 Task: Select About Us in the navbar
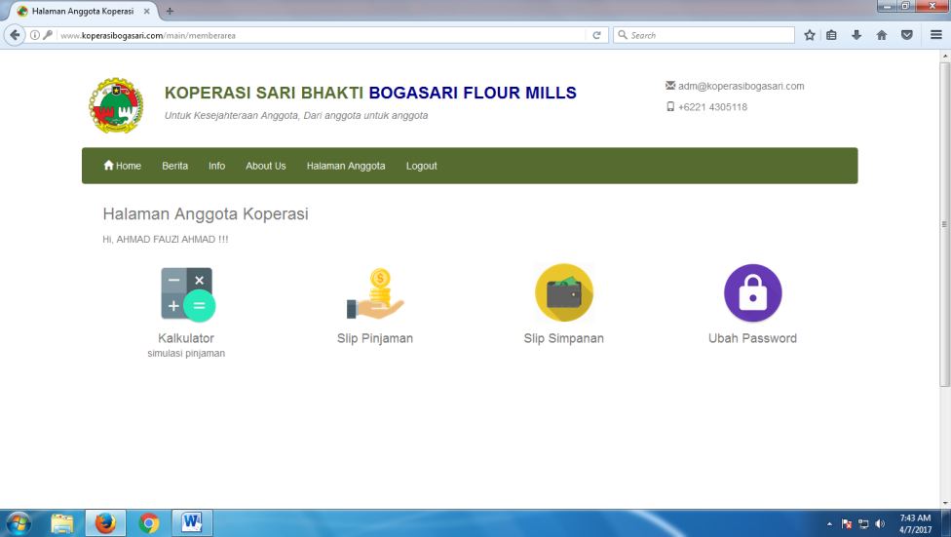click(x=266, y=166)
